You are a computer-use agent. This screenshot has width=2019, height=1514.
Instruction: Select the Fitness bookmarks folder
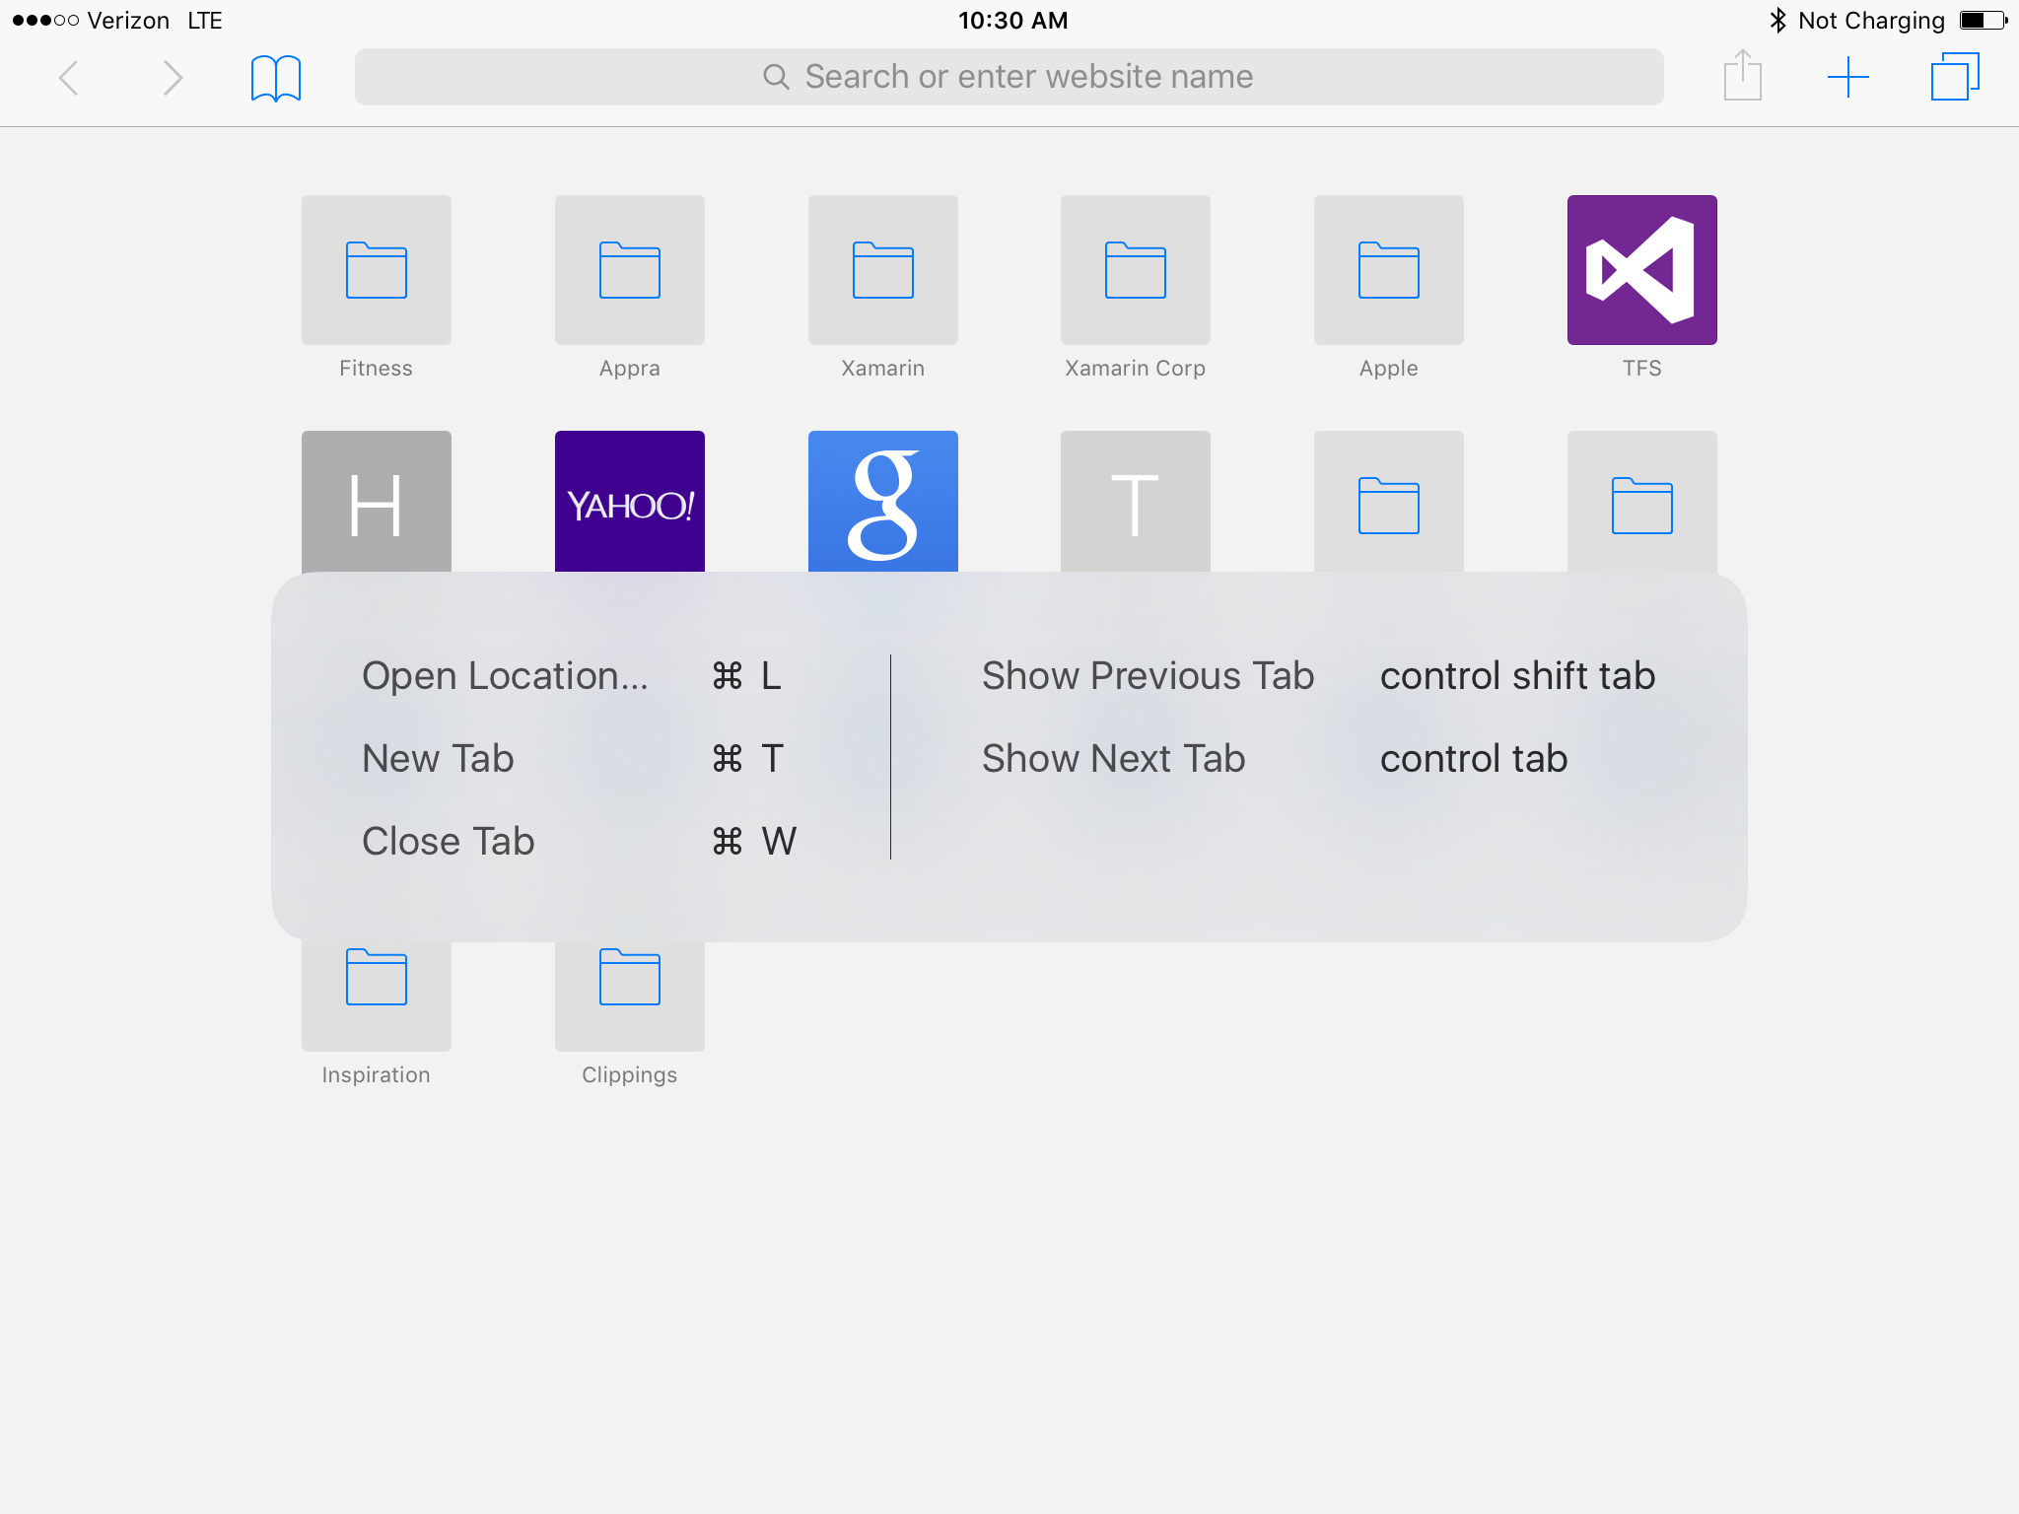[x=376, y=269]
